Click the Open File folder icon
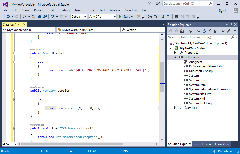 click(x=33, y=17)
